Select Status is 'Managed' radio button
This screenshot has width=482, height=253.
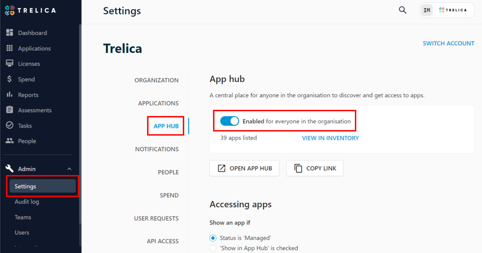tap(213, 238)
